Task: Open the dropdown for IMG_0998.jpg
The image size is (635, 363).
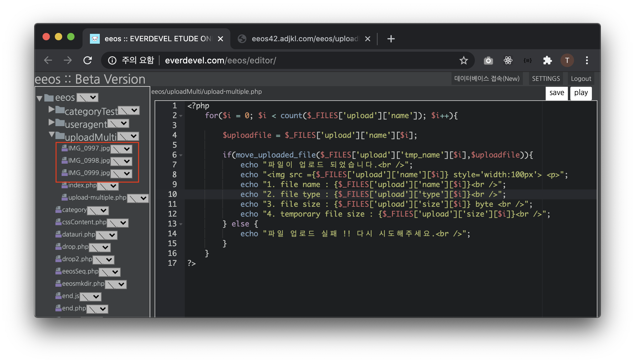Action: click(x=121, y=161)
